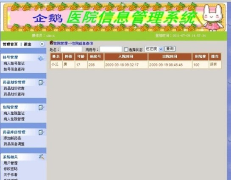231x180 pixels.
Task: Click the 病房号 column header
Action: [x=95, y=57]
